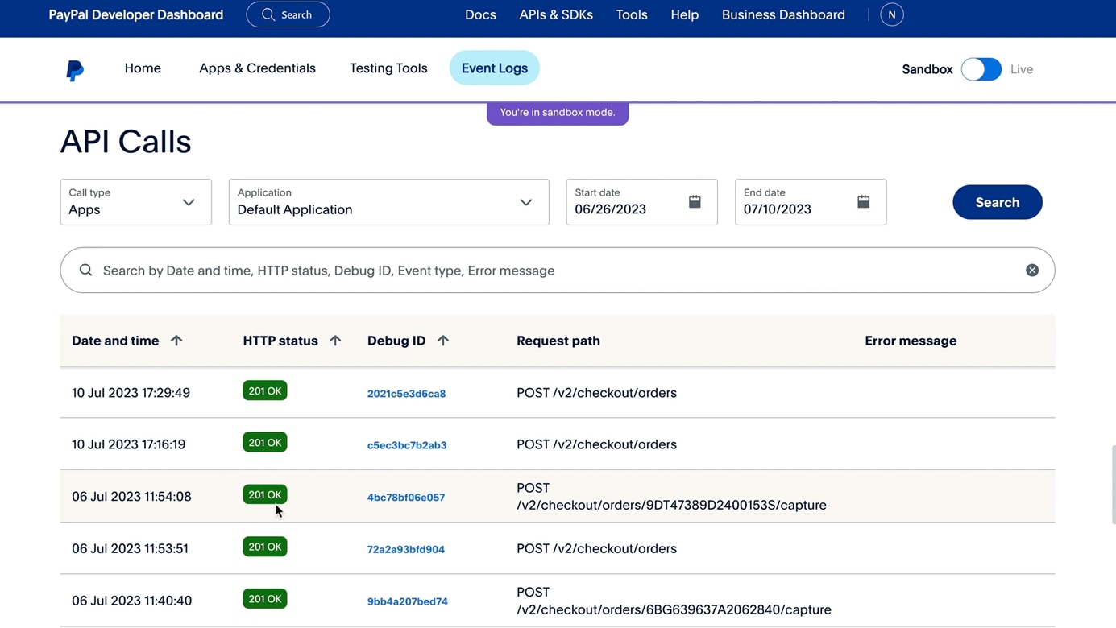Screen dimensions: 1116x628
Task: Open the user avatar N icon
Action: tap(891, 14)
